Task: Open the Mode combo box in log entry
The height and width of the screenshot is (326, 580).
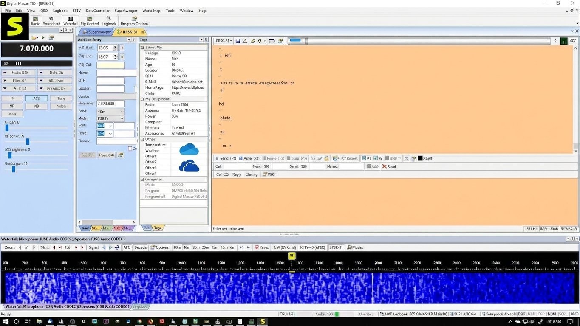Action: click(x=110, y=118)
